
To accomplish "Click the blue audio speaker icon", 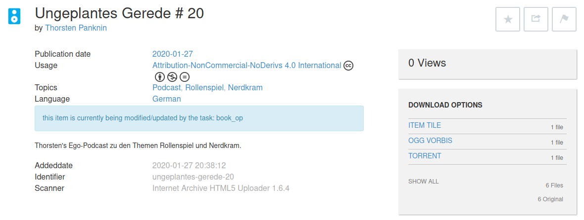I will point(14,16).
